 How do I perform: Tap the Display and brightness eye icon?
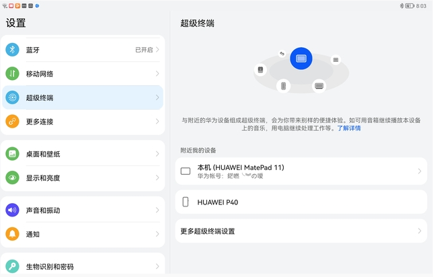click(12, 177)
